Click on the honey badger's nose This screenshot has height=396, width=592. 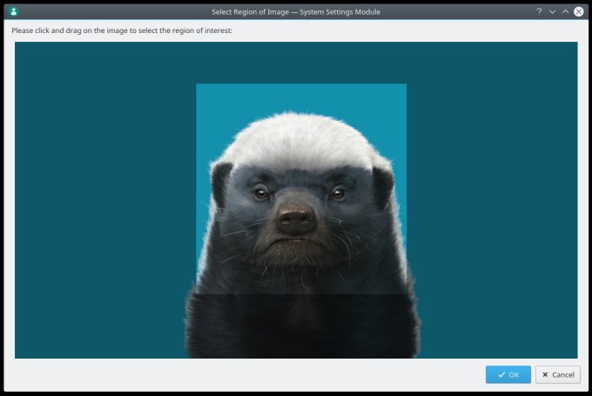coord(297,218)
